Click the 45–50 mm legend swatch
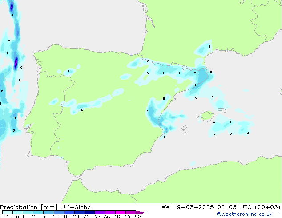This screenshot has width=282, height=218. pos(131,212)
